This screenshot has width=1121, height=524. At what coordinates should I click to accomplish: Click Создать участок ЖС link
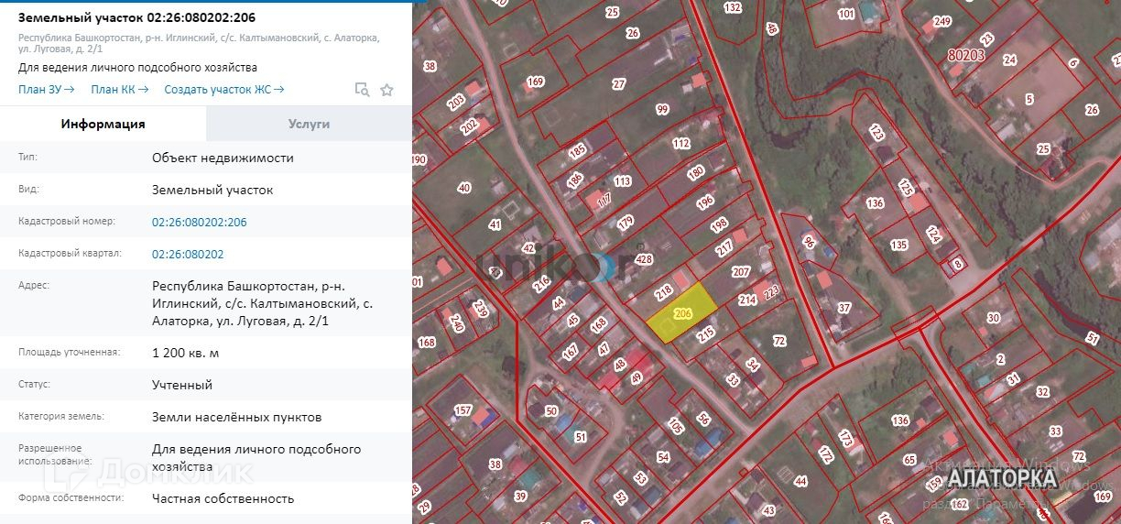coord(224,89)
